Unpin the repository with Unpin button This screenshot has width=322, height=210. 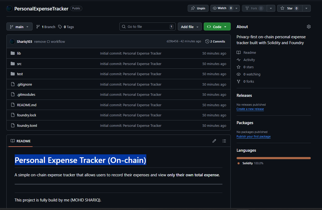tap(198, 8)
